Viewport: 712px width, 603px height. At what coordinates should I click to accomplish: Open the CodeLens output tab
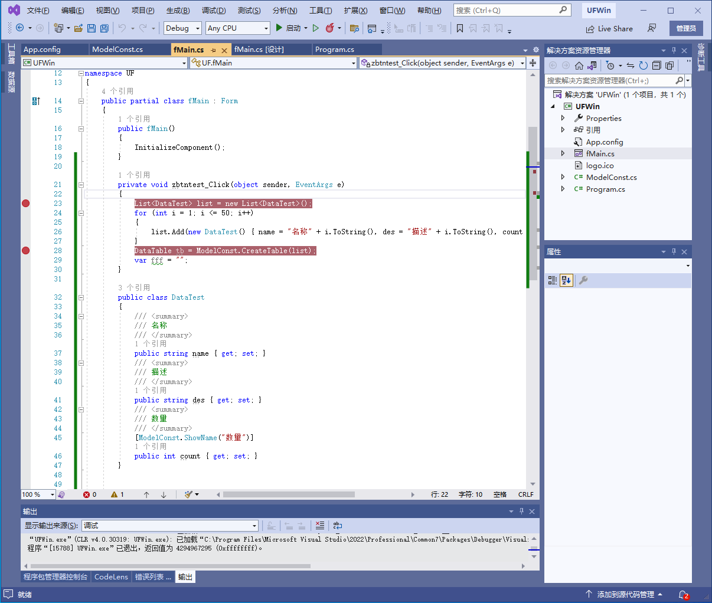pos(111,576)
